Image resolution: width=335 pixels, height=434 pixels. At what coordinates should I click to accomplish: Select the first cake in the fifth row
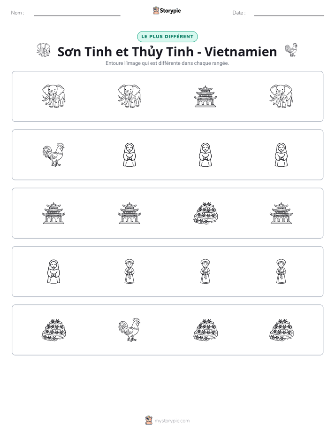pos(53,330)
